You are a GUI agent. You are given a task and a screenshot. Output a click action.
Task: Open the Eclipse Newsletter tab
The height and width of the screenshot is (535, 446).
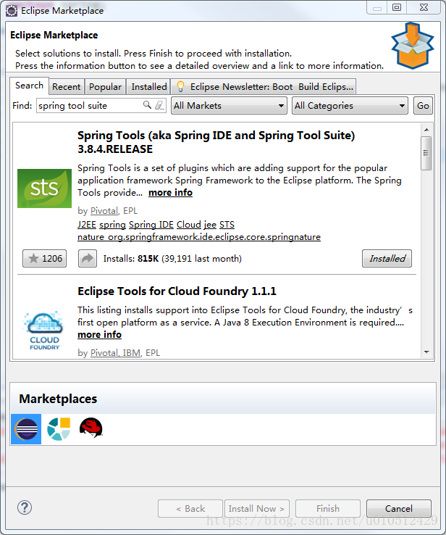(264, 87)
